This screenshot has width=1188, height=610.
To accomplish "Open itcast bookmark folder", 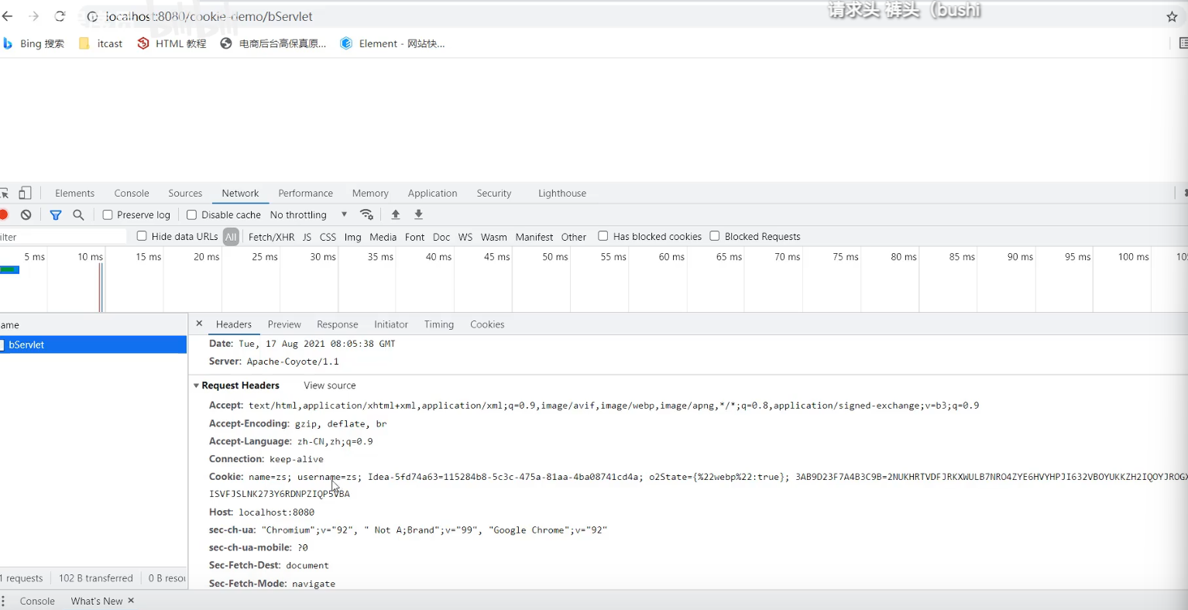I will (101, 43).
